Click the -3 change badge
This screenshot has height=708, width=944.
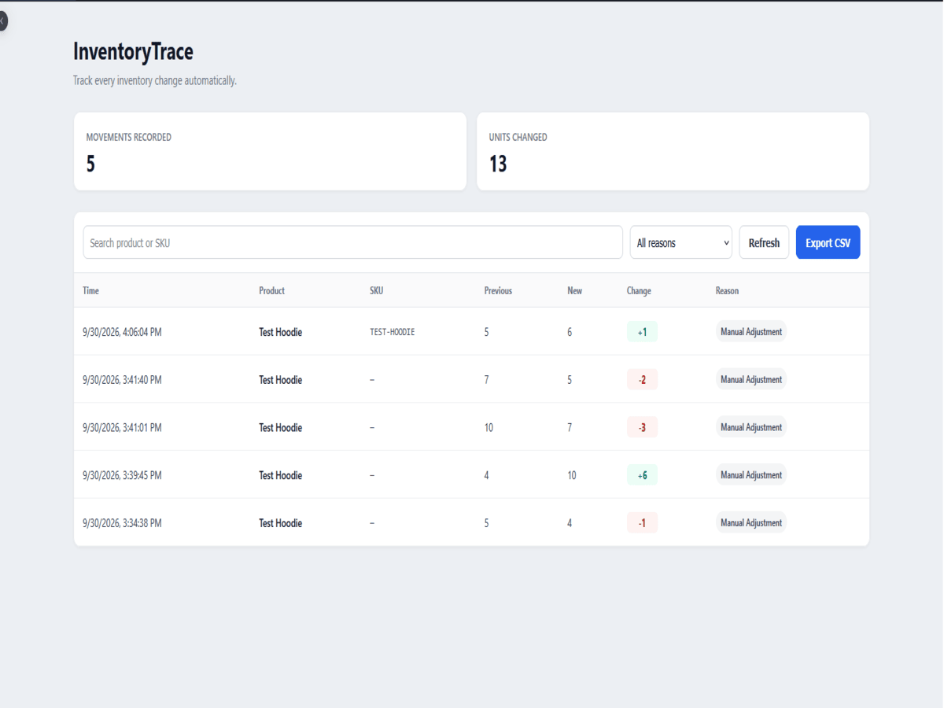pyautogui.click(x=642, y=428)
